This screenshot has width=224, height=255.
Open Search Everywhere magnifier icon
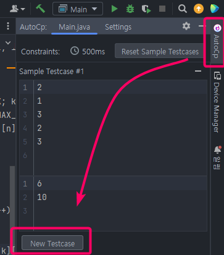coord(183,9)
